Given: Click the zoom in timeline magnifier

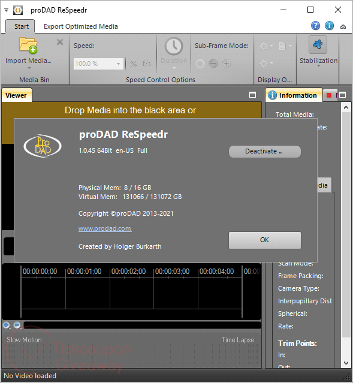Looking at the screenshot, I should pos(7,325).
